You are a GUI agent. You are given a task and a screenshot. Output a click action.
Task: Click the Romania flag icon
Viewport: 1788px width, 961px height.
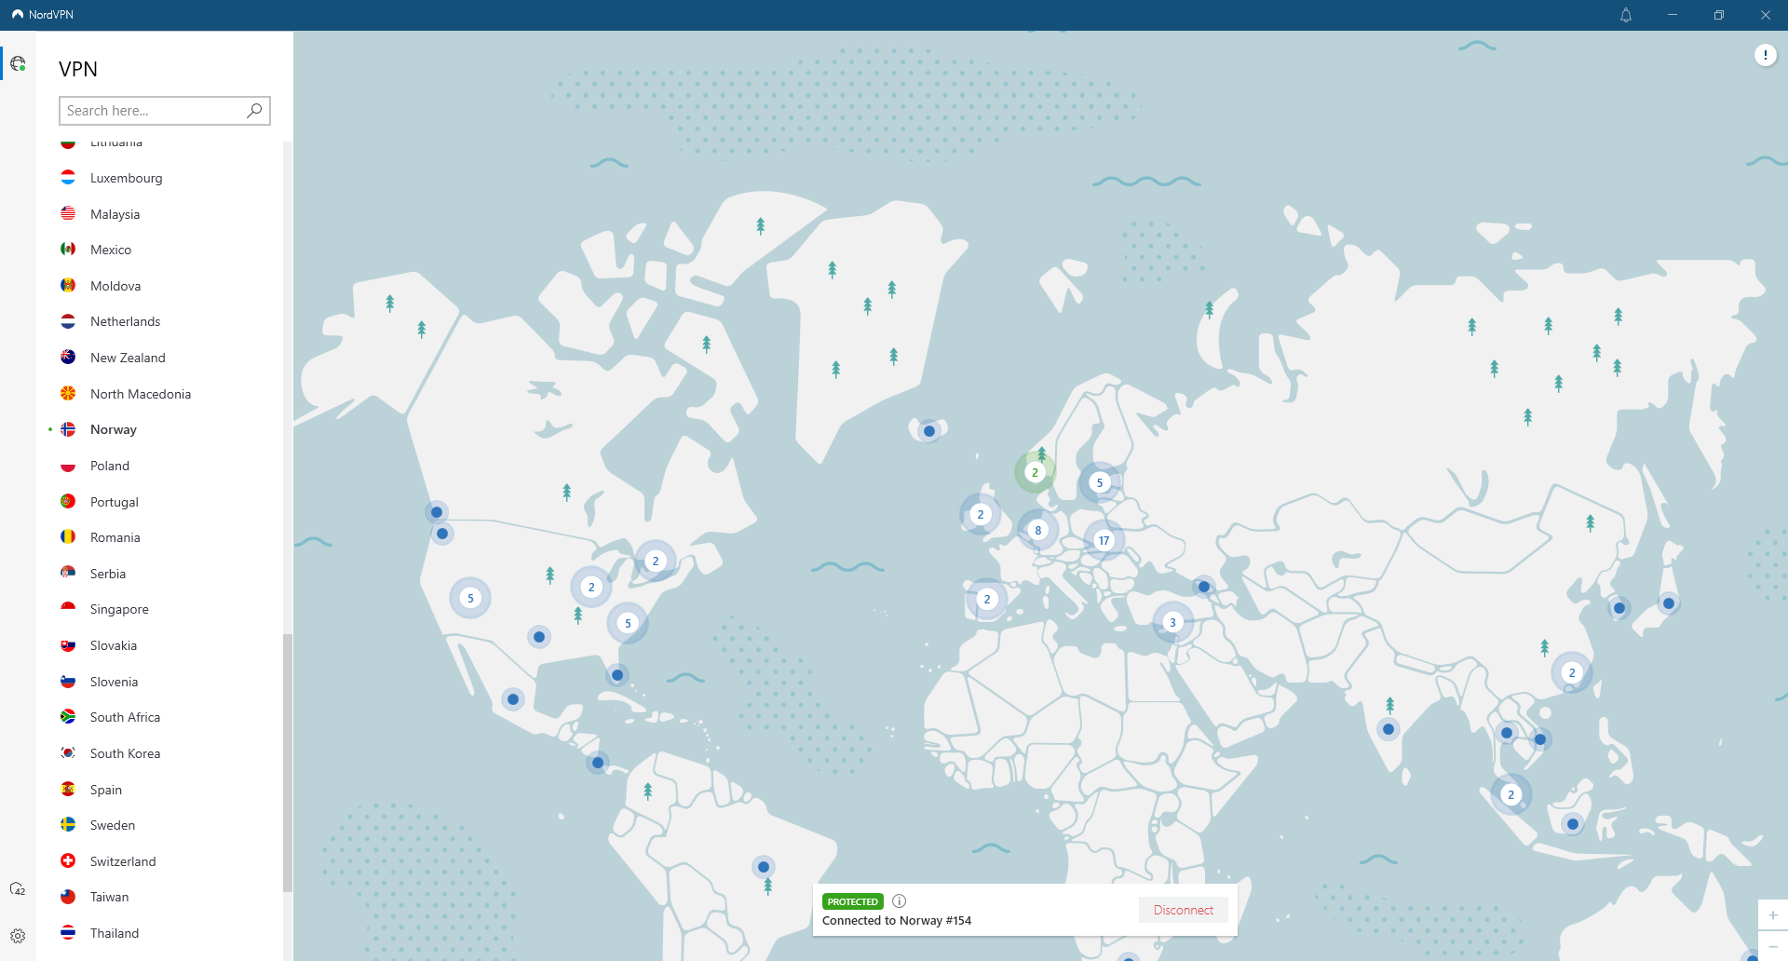pos(68,536)
